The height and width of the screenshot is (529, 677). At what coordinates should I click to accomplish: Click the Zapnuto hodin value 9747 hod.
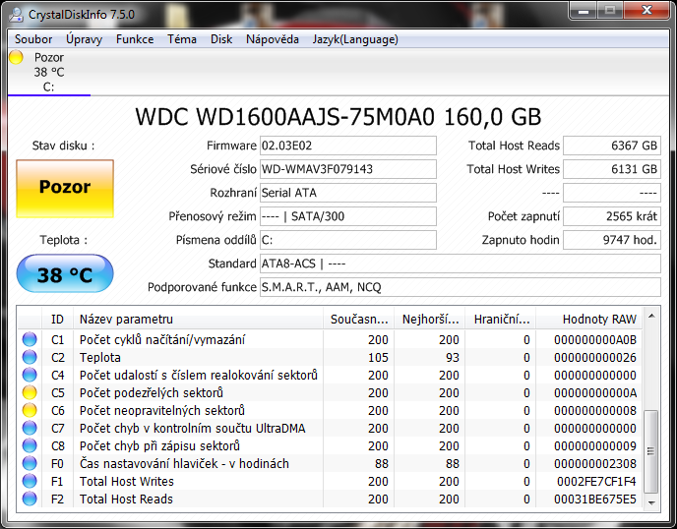click(x=612, y=240)
